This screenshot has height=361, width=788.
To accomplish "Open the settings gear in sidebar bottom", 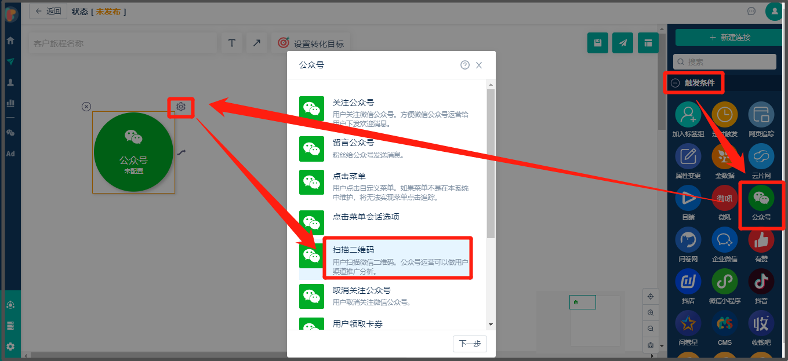I will (x=10, y=347).
